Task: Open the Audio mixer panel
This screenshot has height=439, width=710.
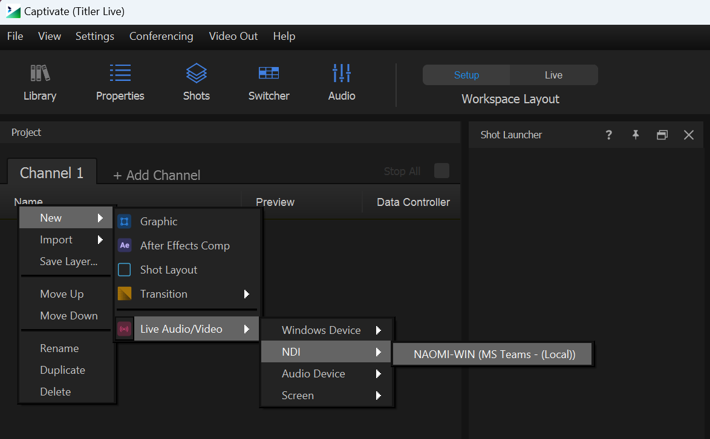Action: [342, 83]
